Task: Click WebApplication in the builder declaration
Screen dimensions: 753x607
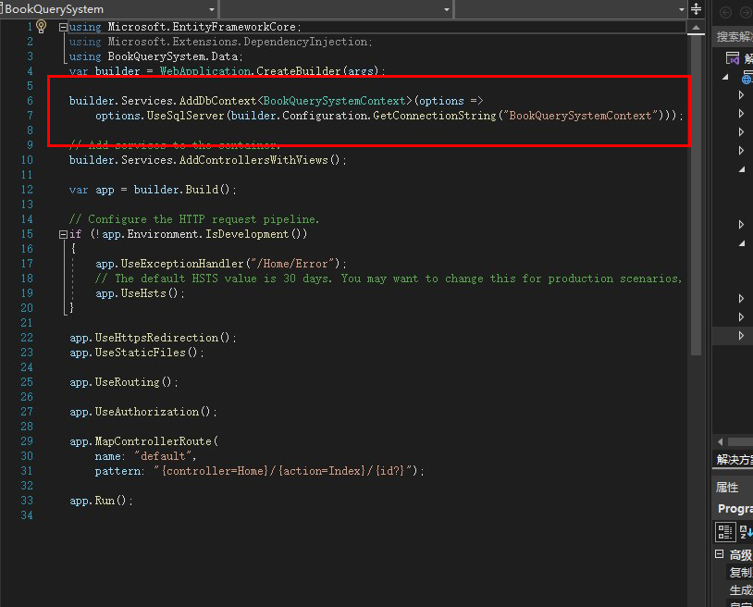Action: click(205, 71)
